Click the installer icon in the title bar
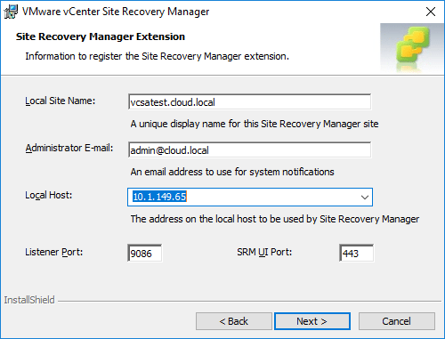445x339 pixels. [11, 12]
